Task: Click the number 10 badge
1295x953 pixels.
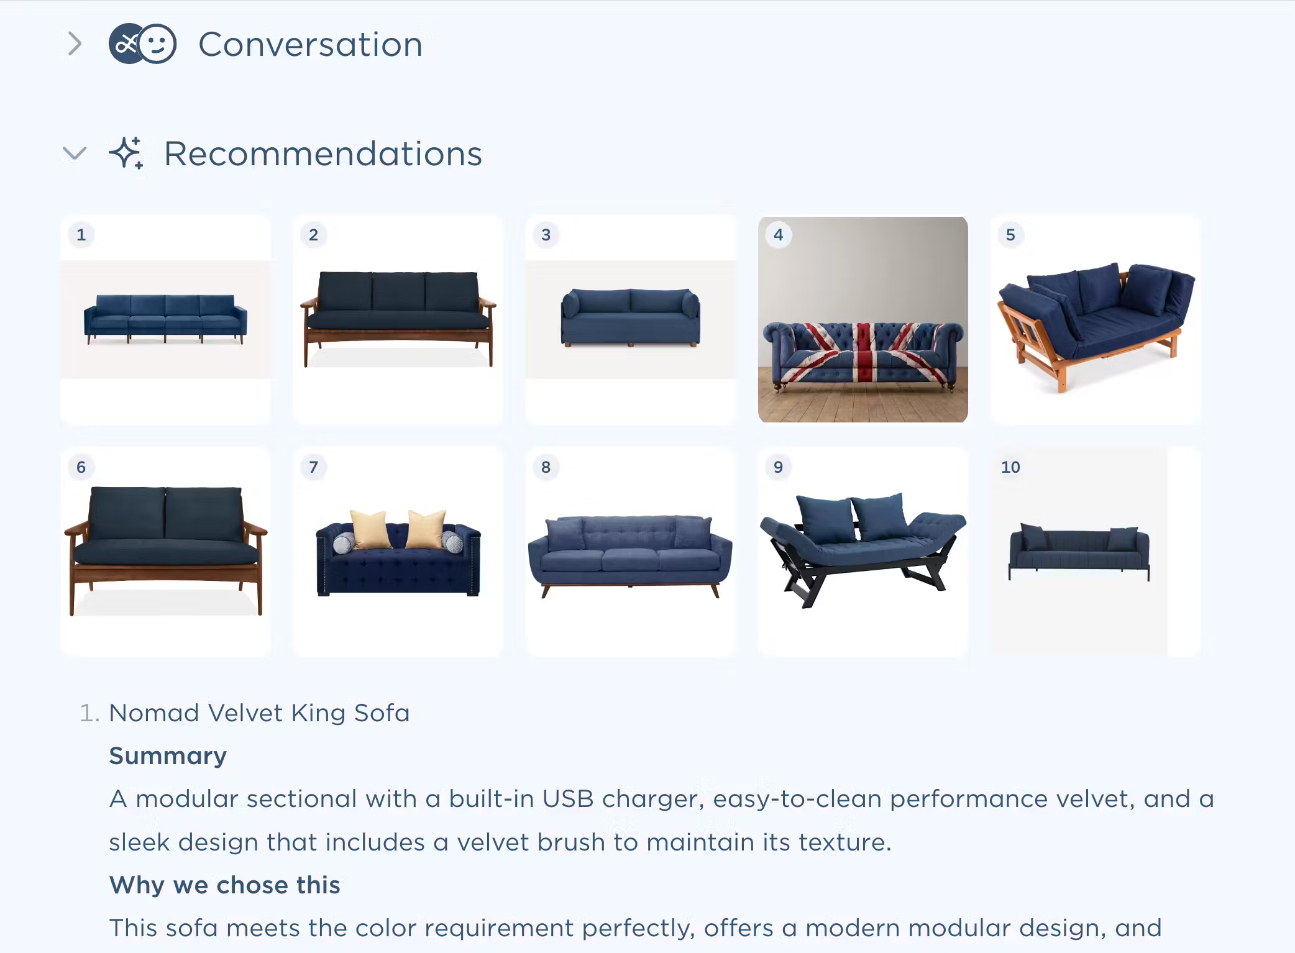Action: click(1010, 467)
